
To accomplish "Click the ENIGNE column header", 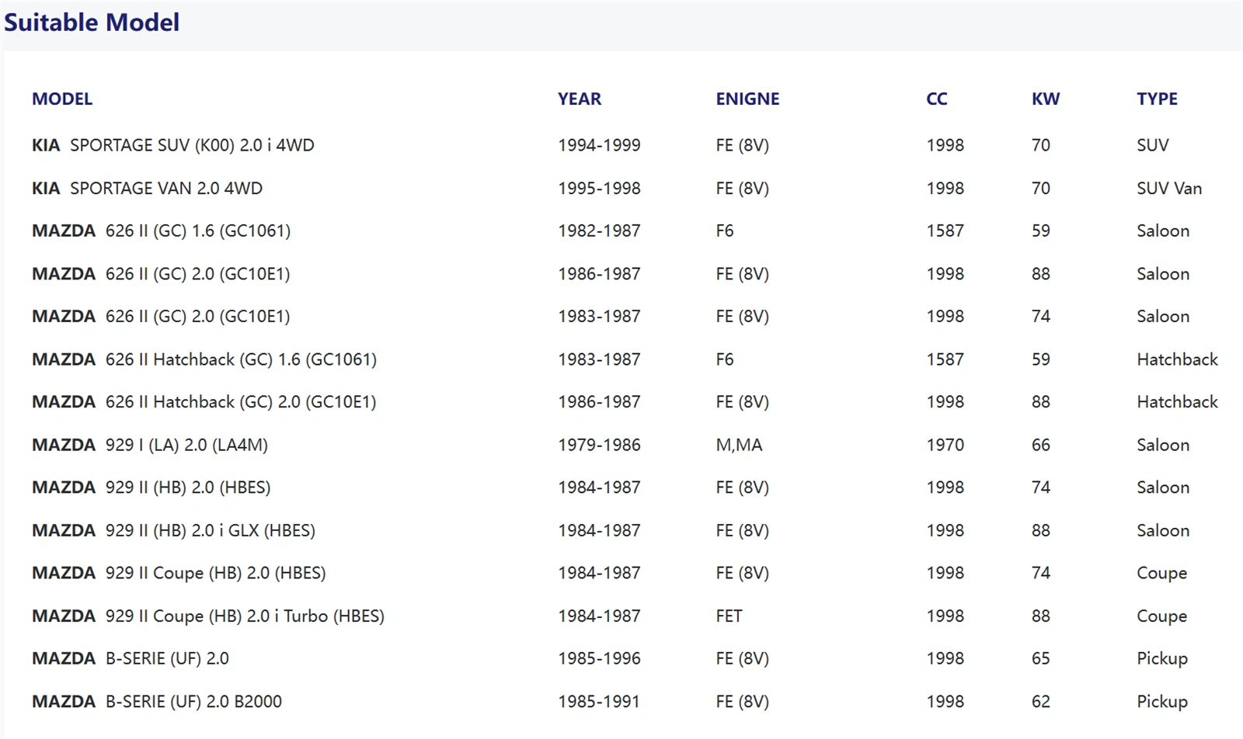I will coord(747,99).
